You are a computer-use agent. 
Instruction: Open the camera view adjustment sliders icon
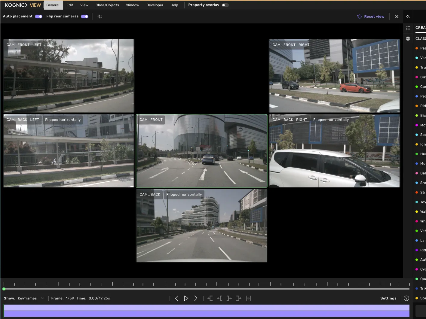click(100, 17)
